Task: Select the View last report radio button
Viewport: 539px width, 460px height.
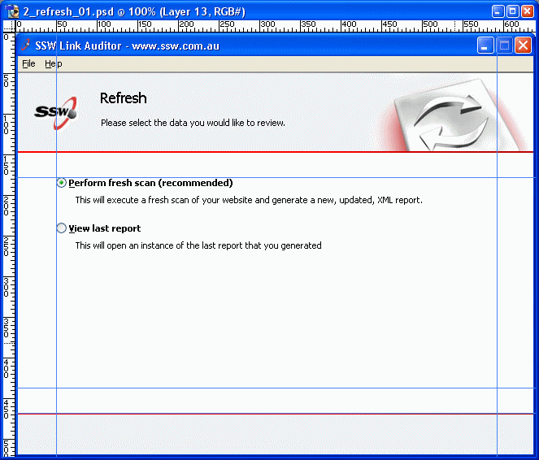Action: (x=62, y=228)
